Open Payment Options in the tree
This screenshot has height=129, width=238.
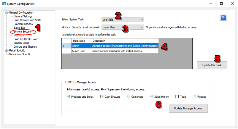(x=23, y=24)
